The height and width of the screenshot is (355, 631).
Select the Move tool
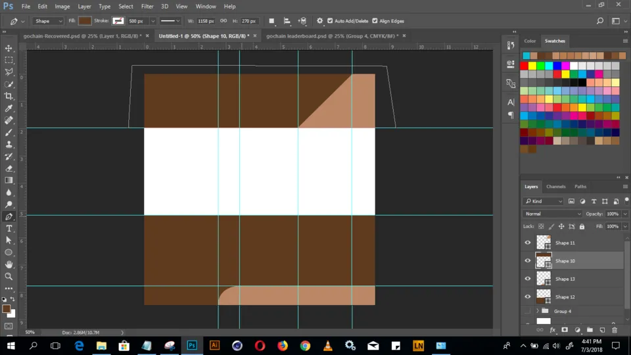[x=9, y=48]
